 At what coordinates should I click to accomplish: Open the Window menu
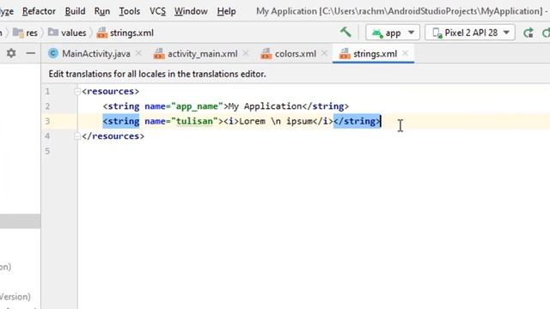[191, 11]
